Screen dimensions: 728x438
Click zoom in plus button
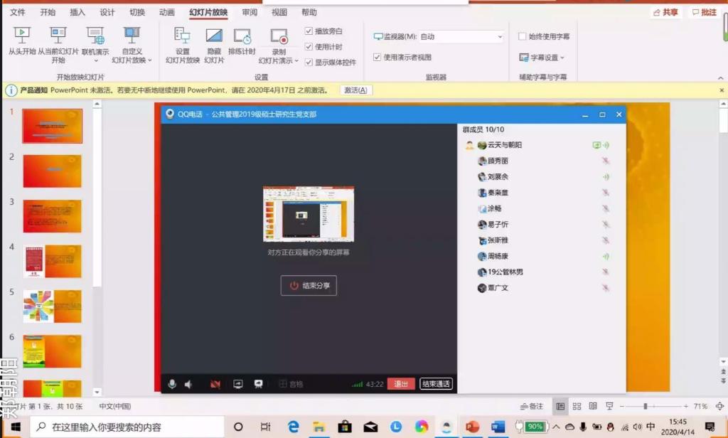point(686,407)
